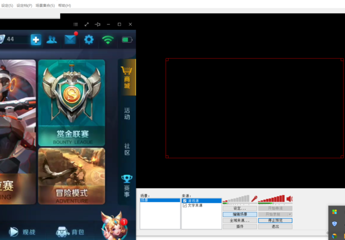Click the 停止预览 button

click(x=275, y=221)
